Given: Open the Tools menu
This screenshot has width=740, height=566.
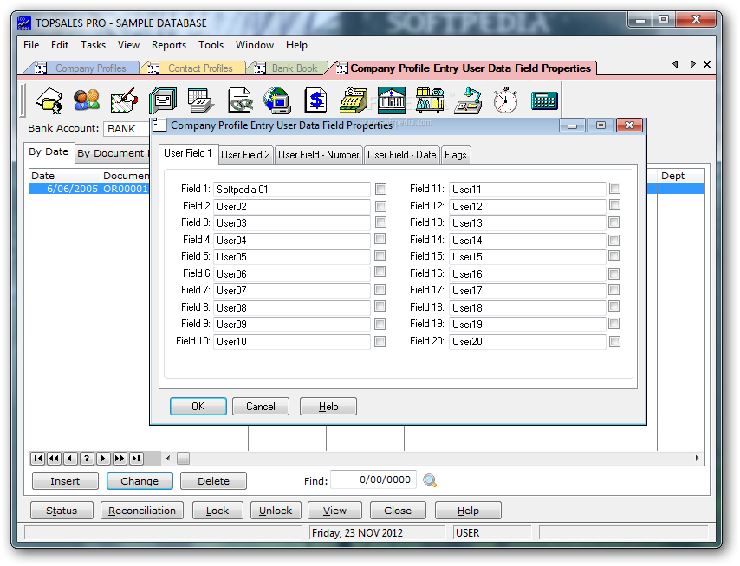Looking at the screenshot, I should click(211, 45).
